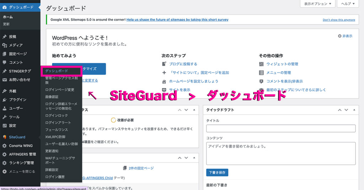Viewport: 364px width, 190px height.
Task: Click the gear icon beside ランキング管理
Action: 4,163
